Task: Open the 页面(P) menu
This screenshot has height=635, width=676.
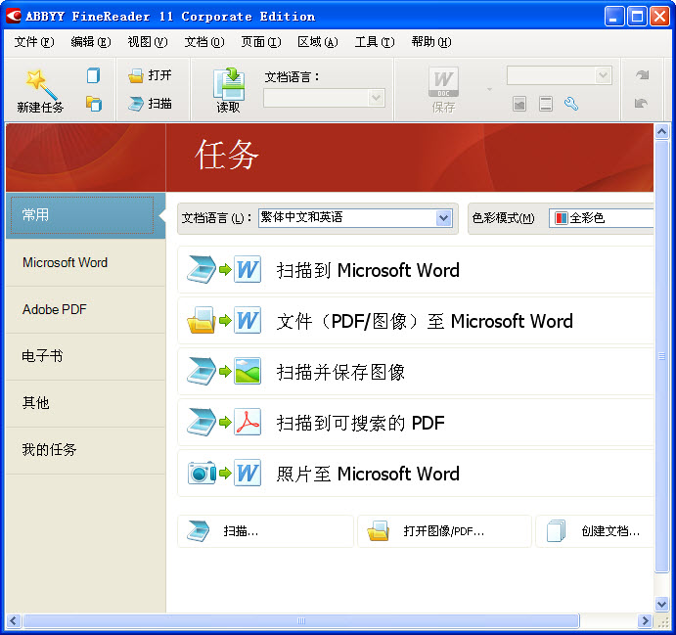Action: 261,42
